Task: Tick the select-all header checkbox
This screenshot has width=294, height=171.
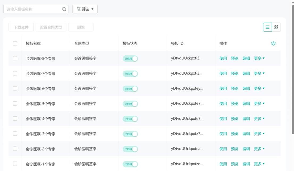Action: (x=15, y=43)
